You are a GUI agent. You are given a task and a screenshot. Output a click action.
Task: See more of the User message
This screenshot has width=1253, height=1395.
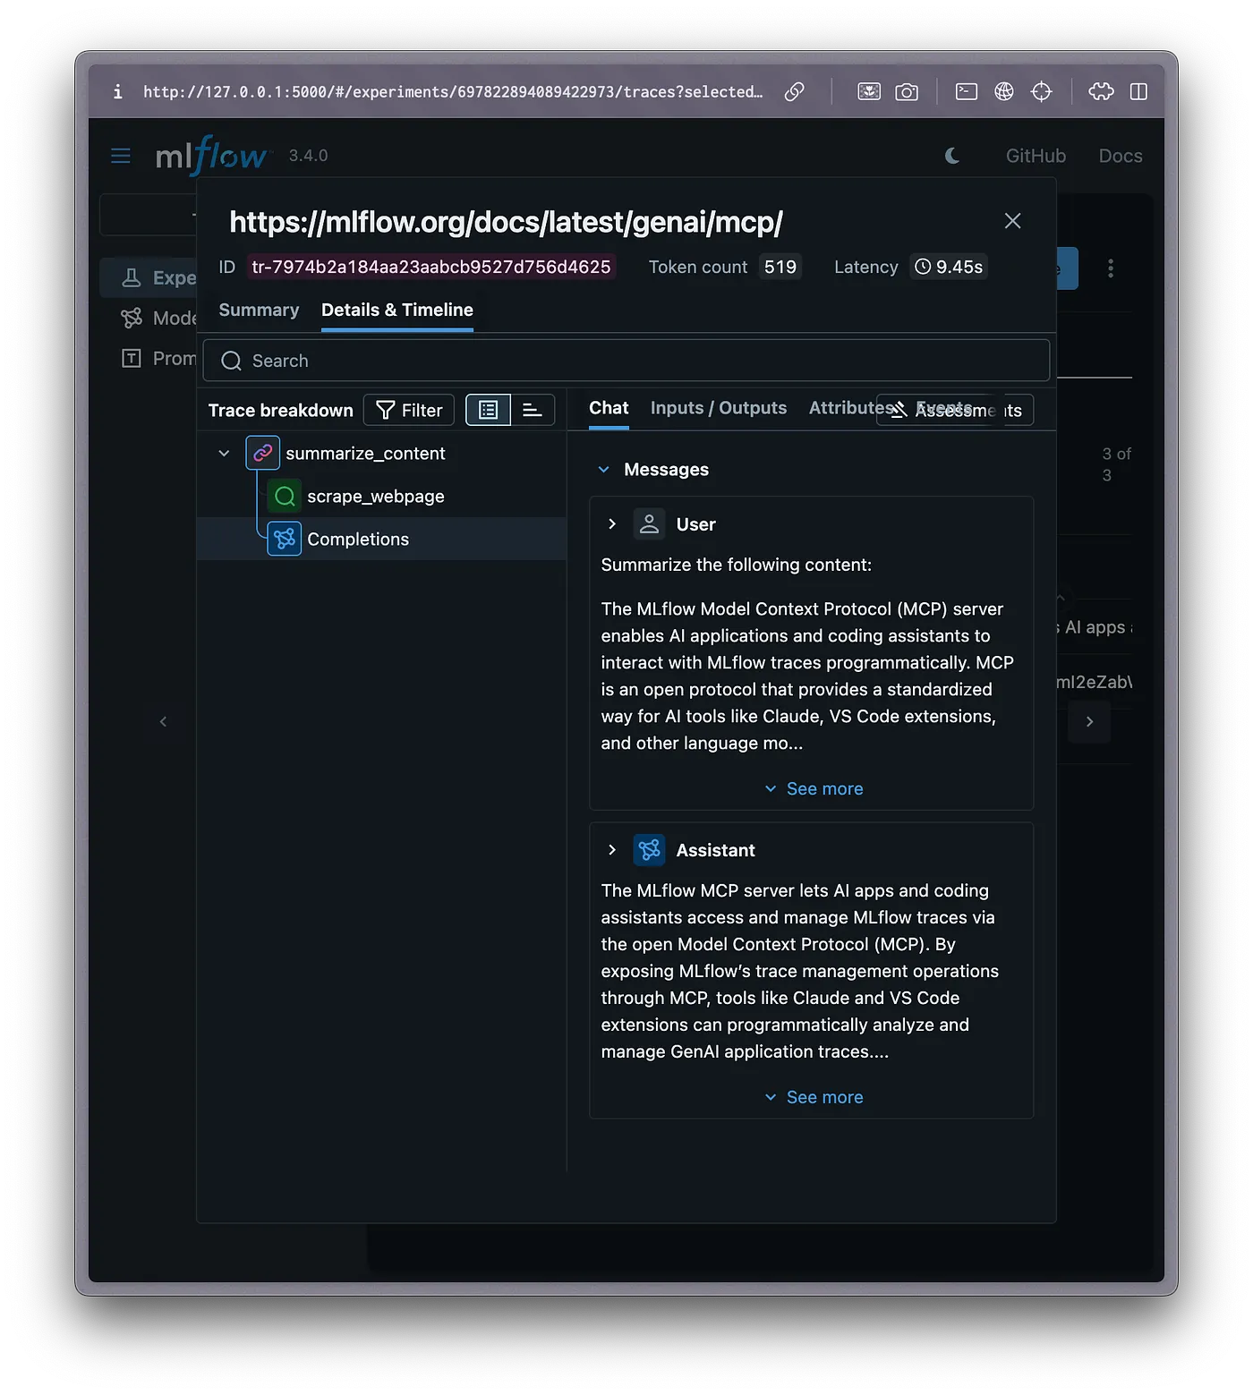pyautogui.click(x=814, y=789)
